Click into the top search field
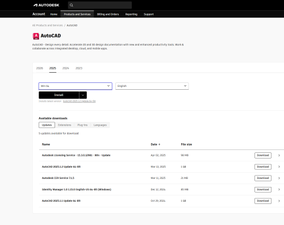The height and width of the screenshot is (225, 284). 100,5
